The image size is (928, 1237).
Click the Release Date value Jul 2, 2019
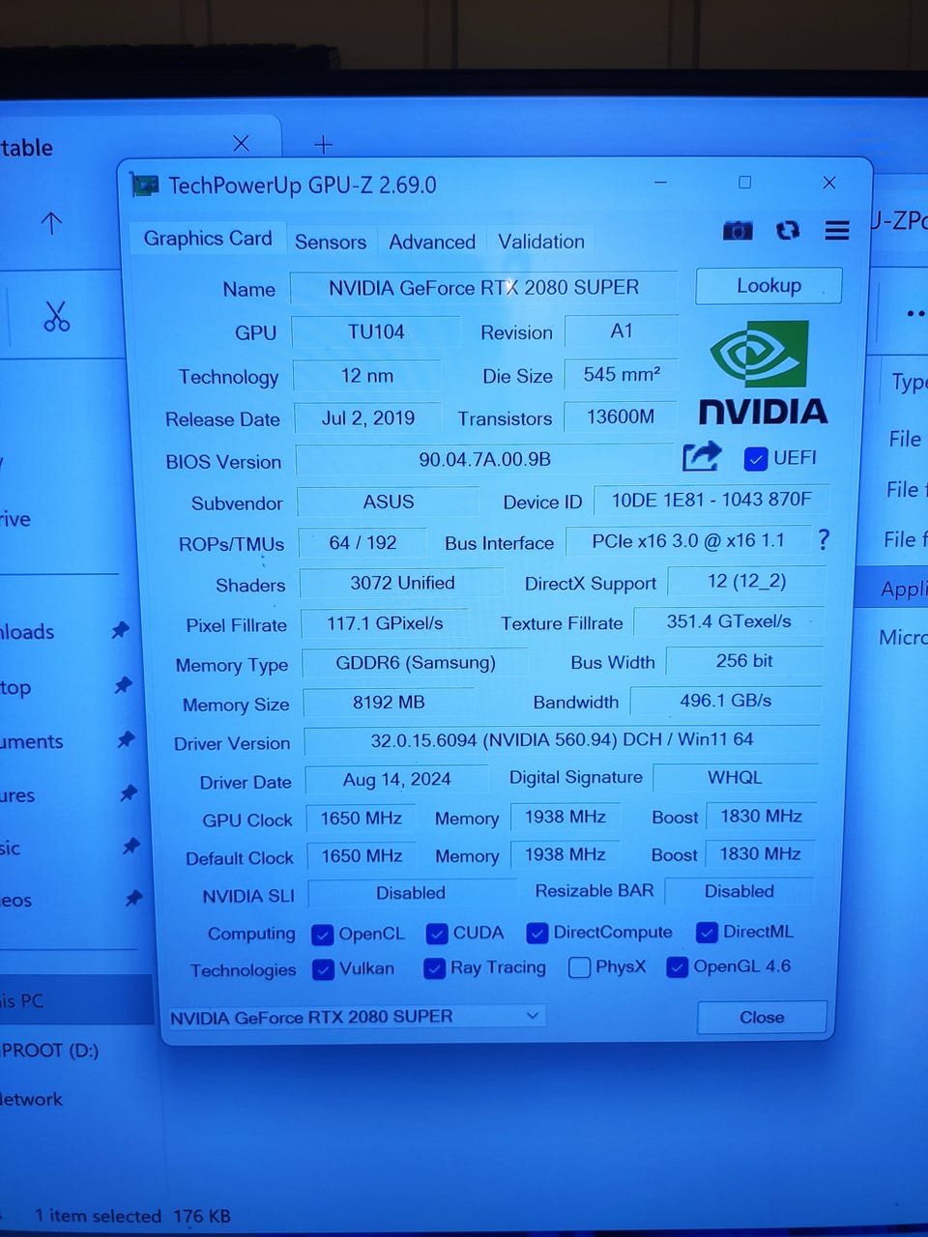tap(367, 418)
